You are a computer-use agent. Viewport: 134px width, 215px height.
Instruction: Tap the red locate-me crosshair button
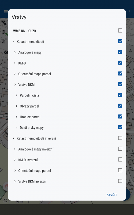tap(6, 186)
